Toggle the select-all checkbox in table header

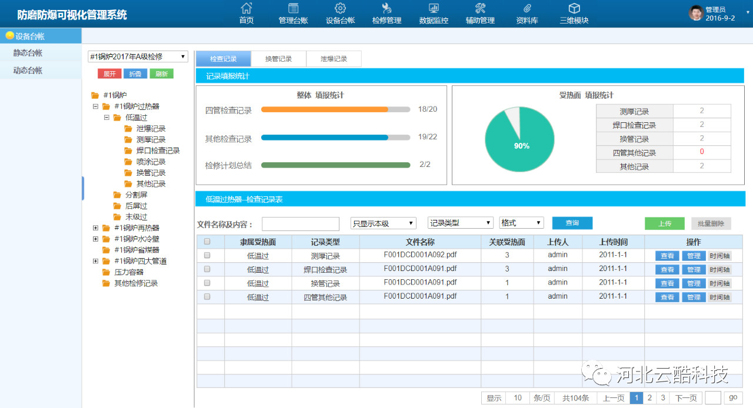point(207,242)
